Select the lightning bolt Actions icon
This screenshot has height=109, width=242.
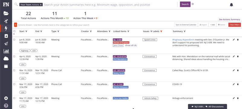(x=6, y=28)
